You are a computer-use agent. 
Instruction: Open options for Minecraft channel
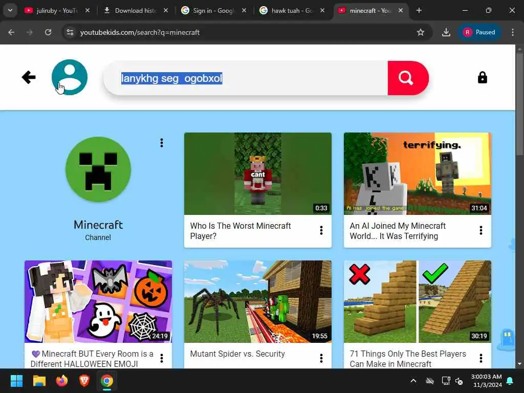coord(162,143)
